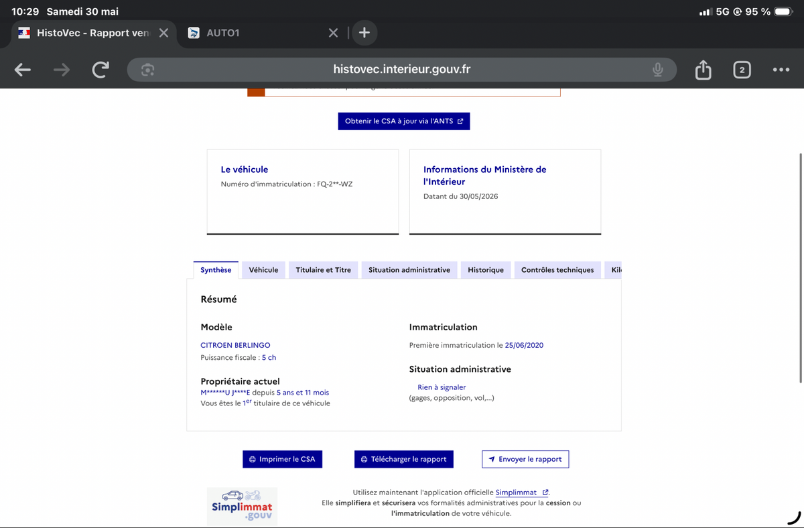This screenshot has width=804, height=528.
Task: Tap the microphone voice search icon
Action: coord(658,70)
